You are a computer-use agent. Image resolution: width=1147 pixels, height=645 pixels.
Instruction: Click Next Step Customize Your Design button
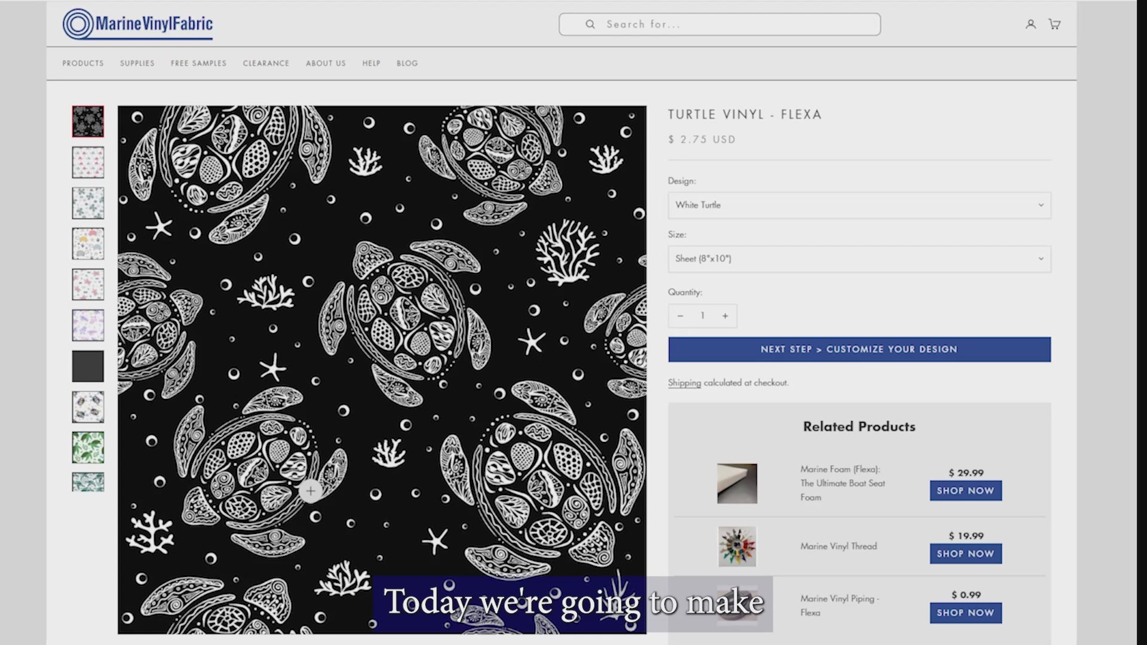pos(858,349)
